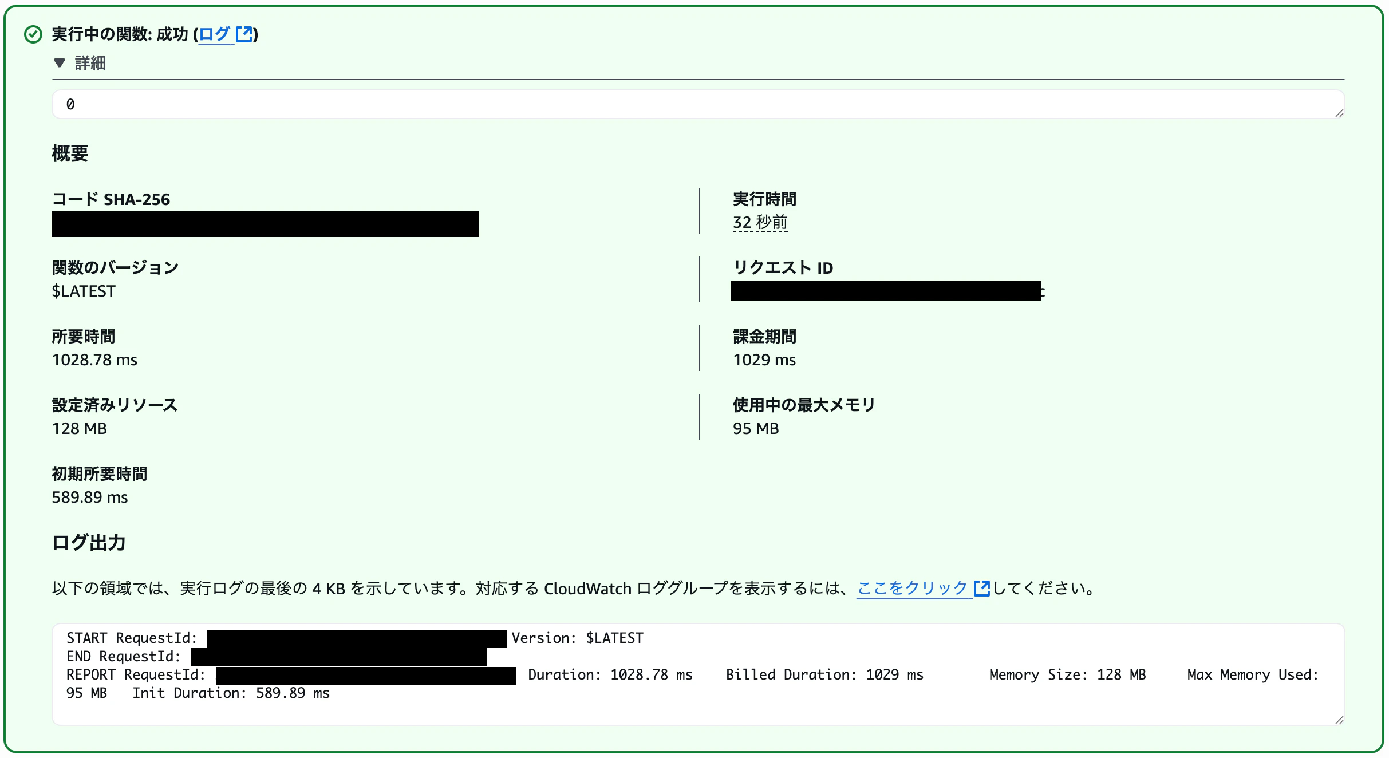Click the green success checkmark icon
Viewport: 1389px width, 758px height.
[33, 34]
